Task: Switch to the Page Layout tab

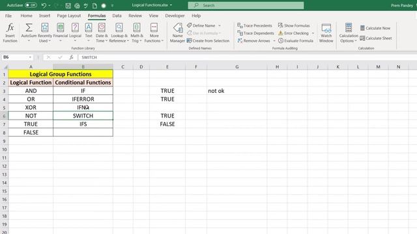Action: pyautogui.click(x=69, y=16)
